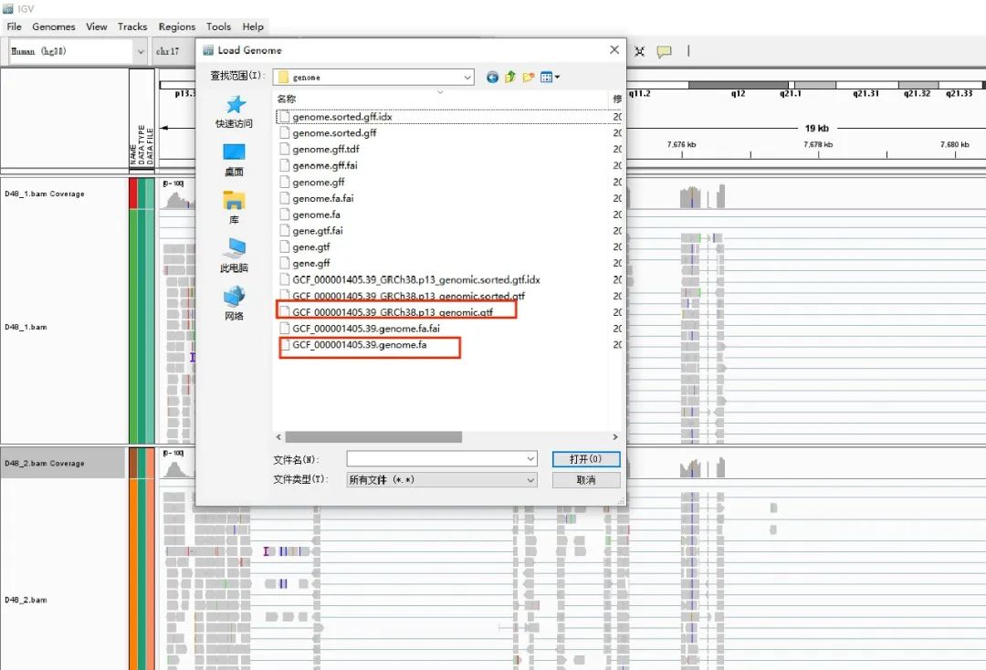Open the look-in folder dropdown showing genome
Screen dimensions: 986x670
click(373, 77)
